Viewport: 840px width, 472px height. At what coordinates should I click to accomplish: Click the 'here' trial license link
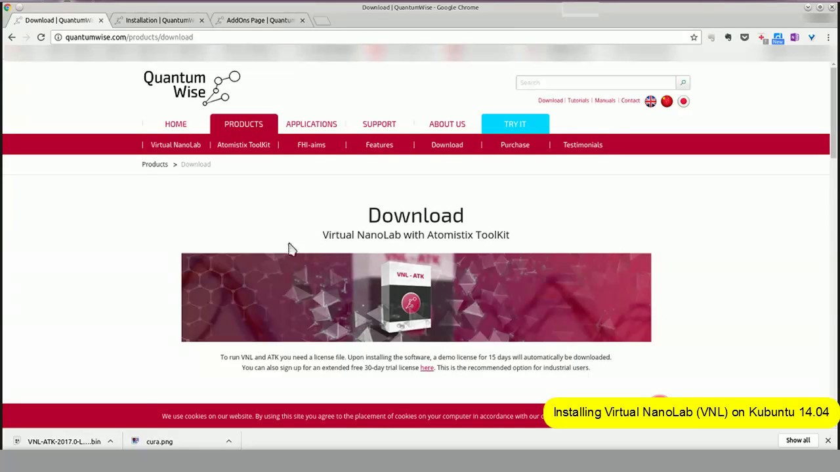(427, 368)
